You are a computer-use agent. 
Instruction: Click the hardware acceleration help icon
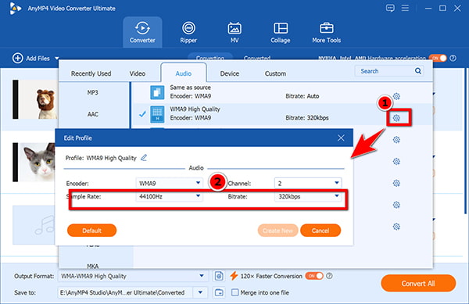(x=453, y=58)
